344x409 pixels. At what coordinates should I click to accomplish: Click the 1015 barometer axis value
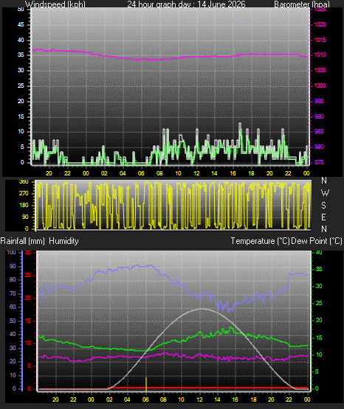point(320,40)
